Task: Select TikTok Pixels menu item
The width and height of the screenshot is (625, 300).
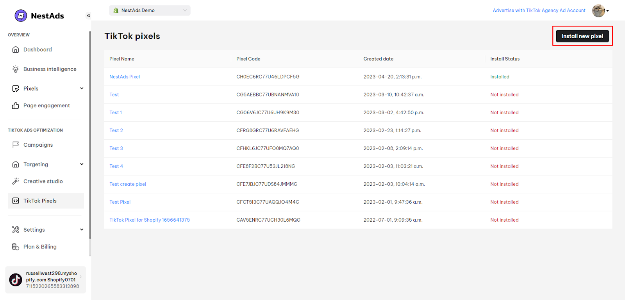Action: coord(46,201)
